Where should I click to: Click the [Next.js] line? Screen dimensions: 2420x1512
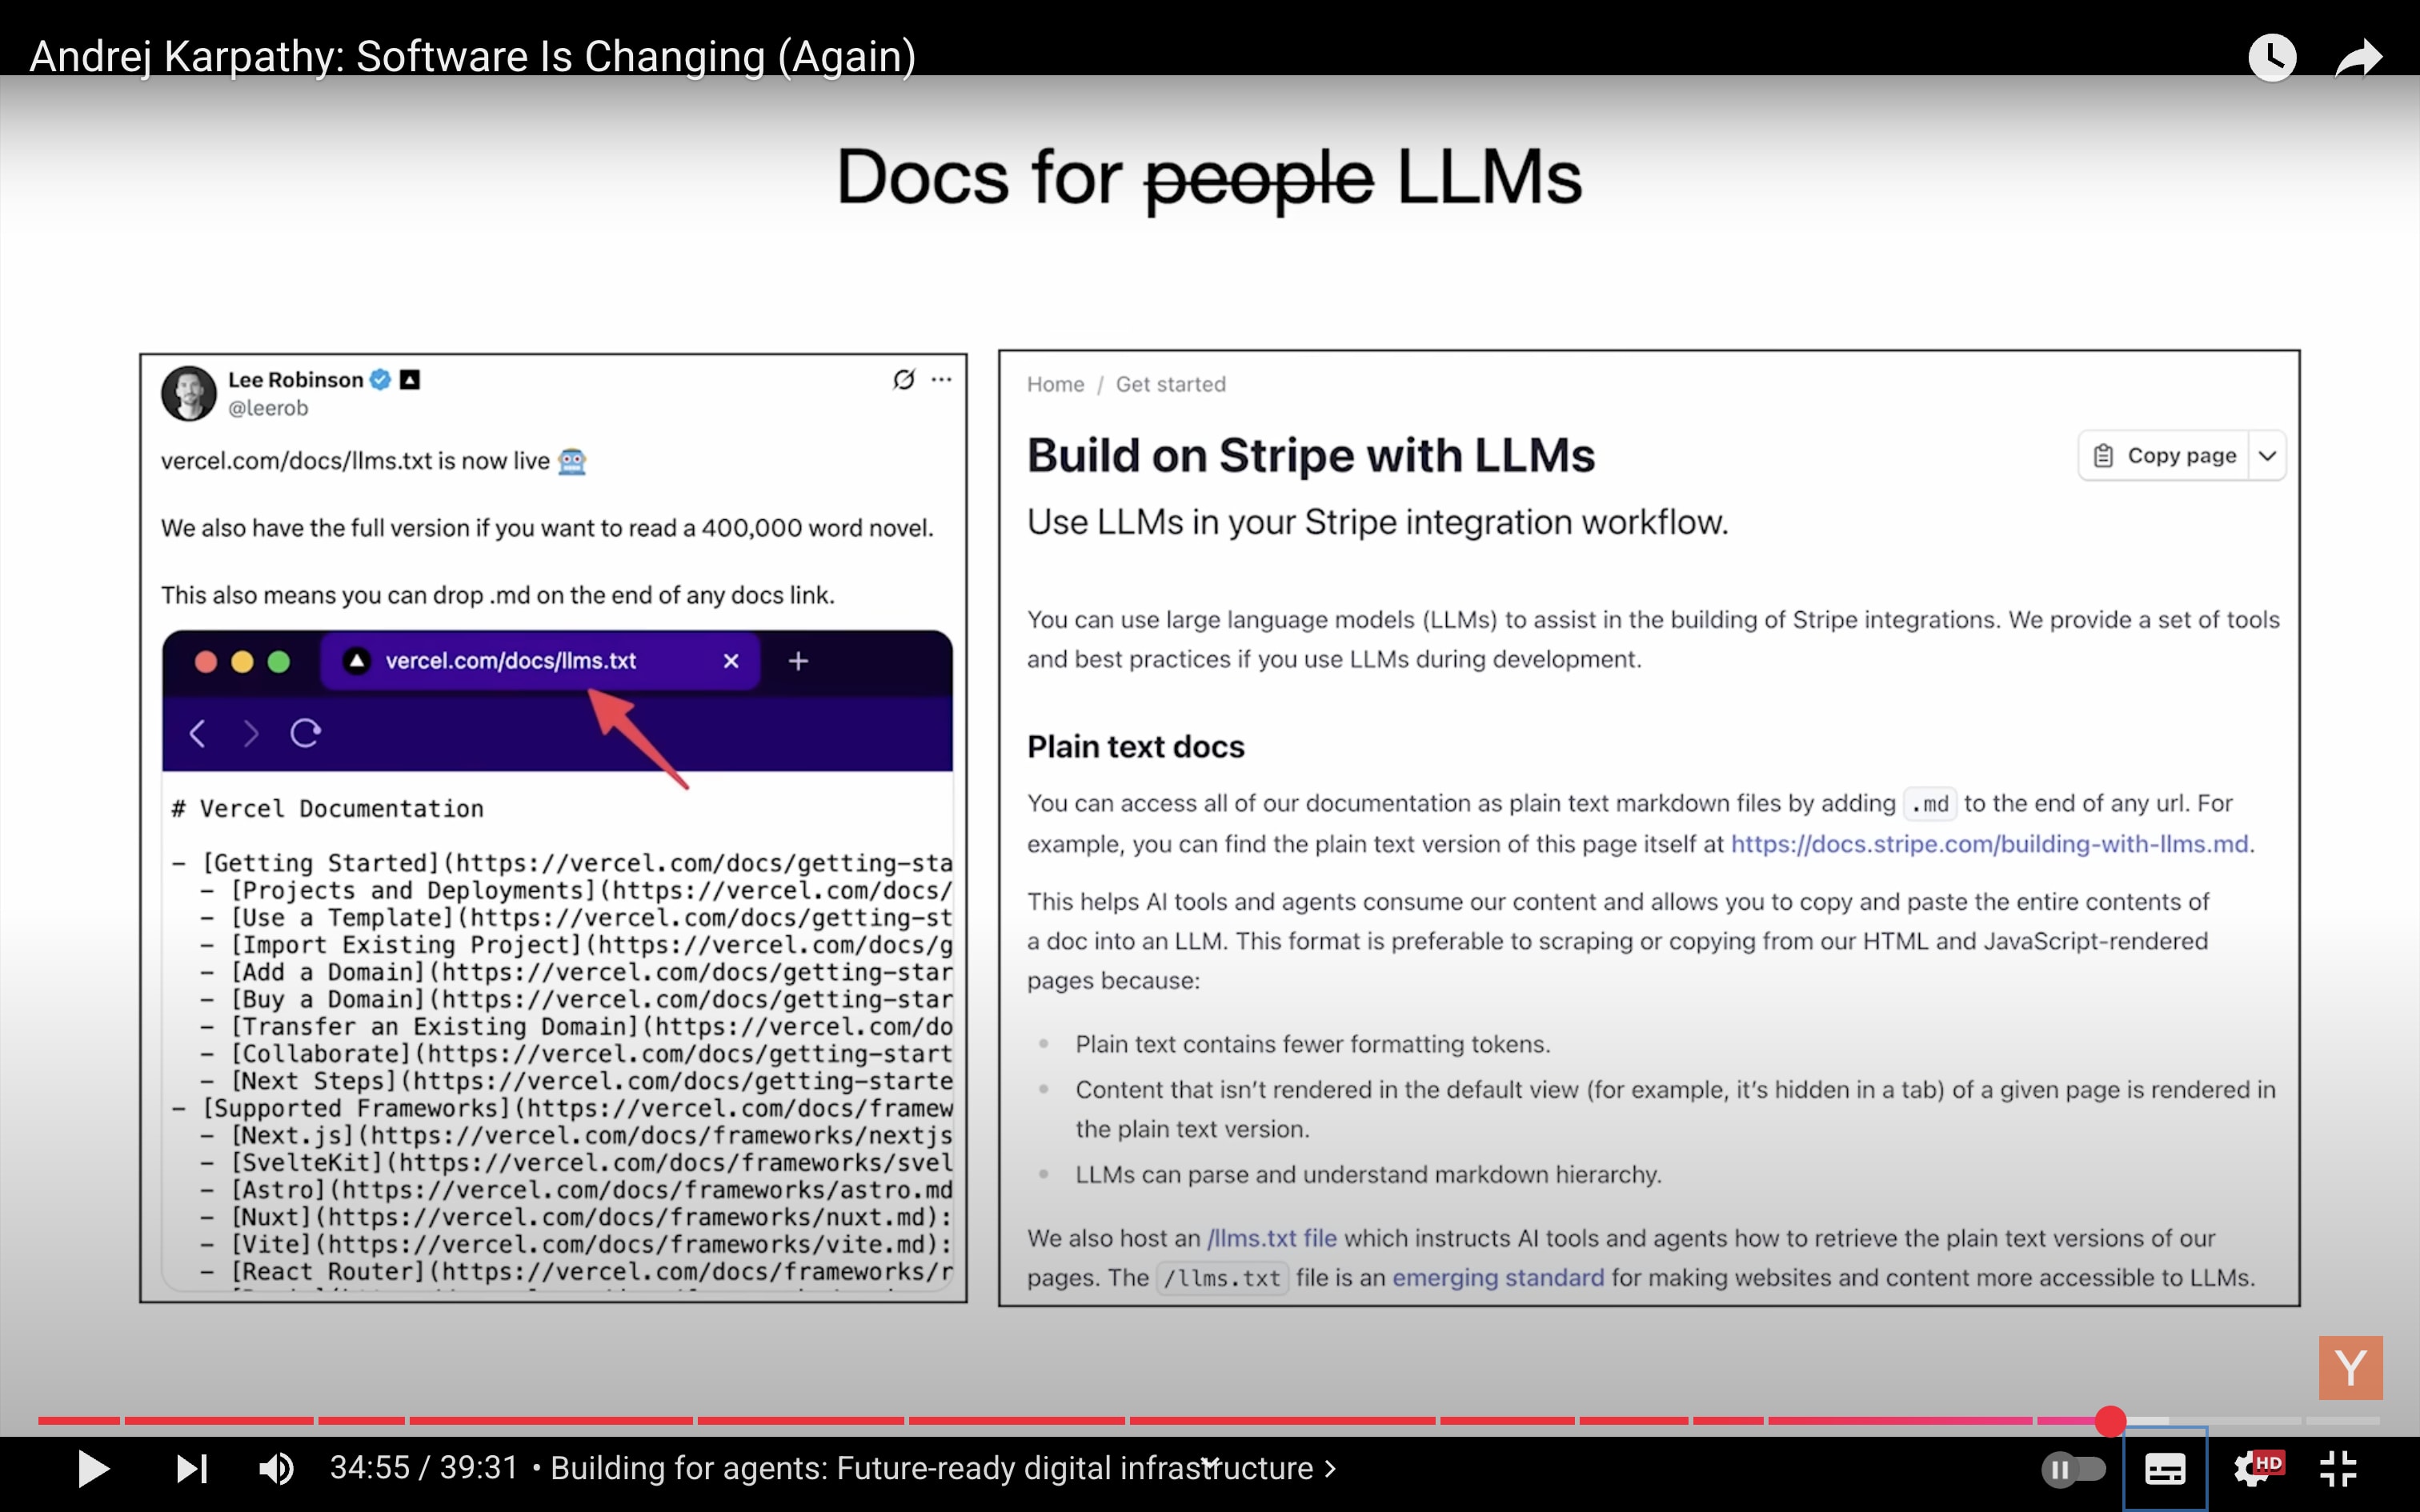[x=576, y=1135]
